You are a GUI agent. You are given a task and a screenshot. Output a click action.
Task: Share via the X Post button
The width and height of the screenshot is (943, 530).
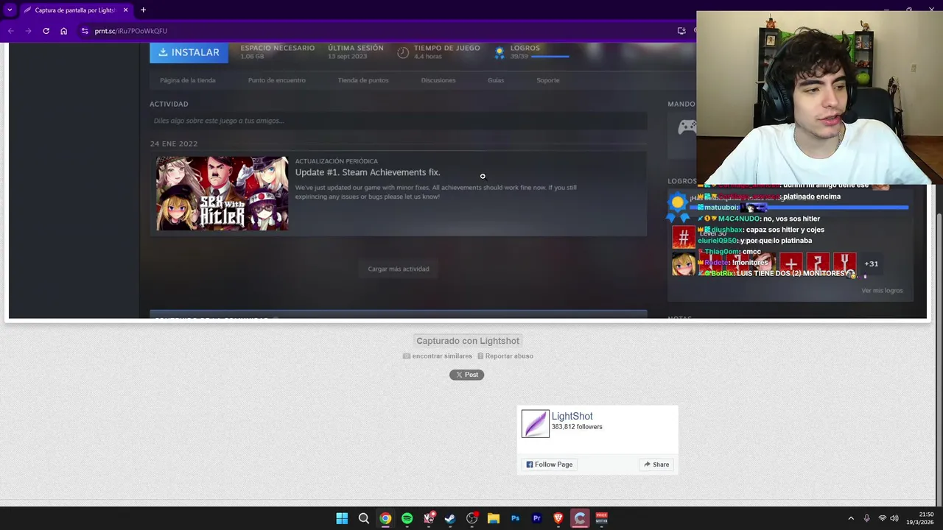(x=466, y=375)
